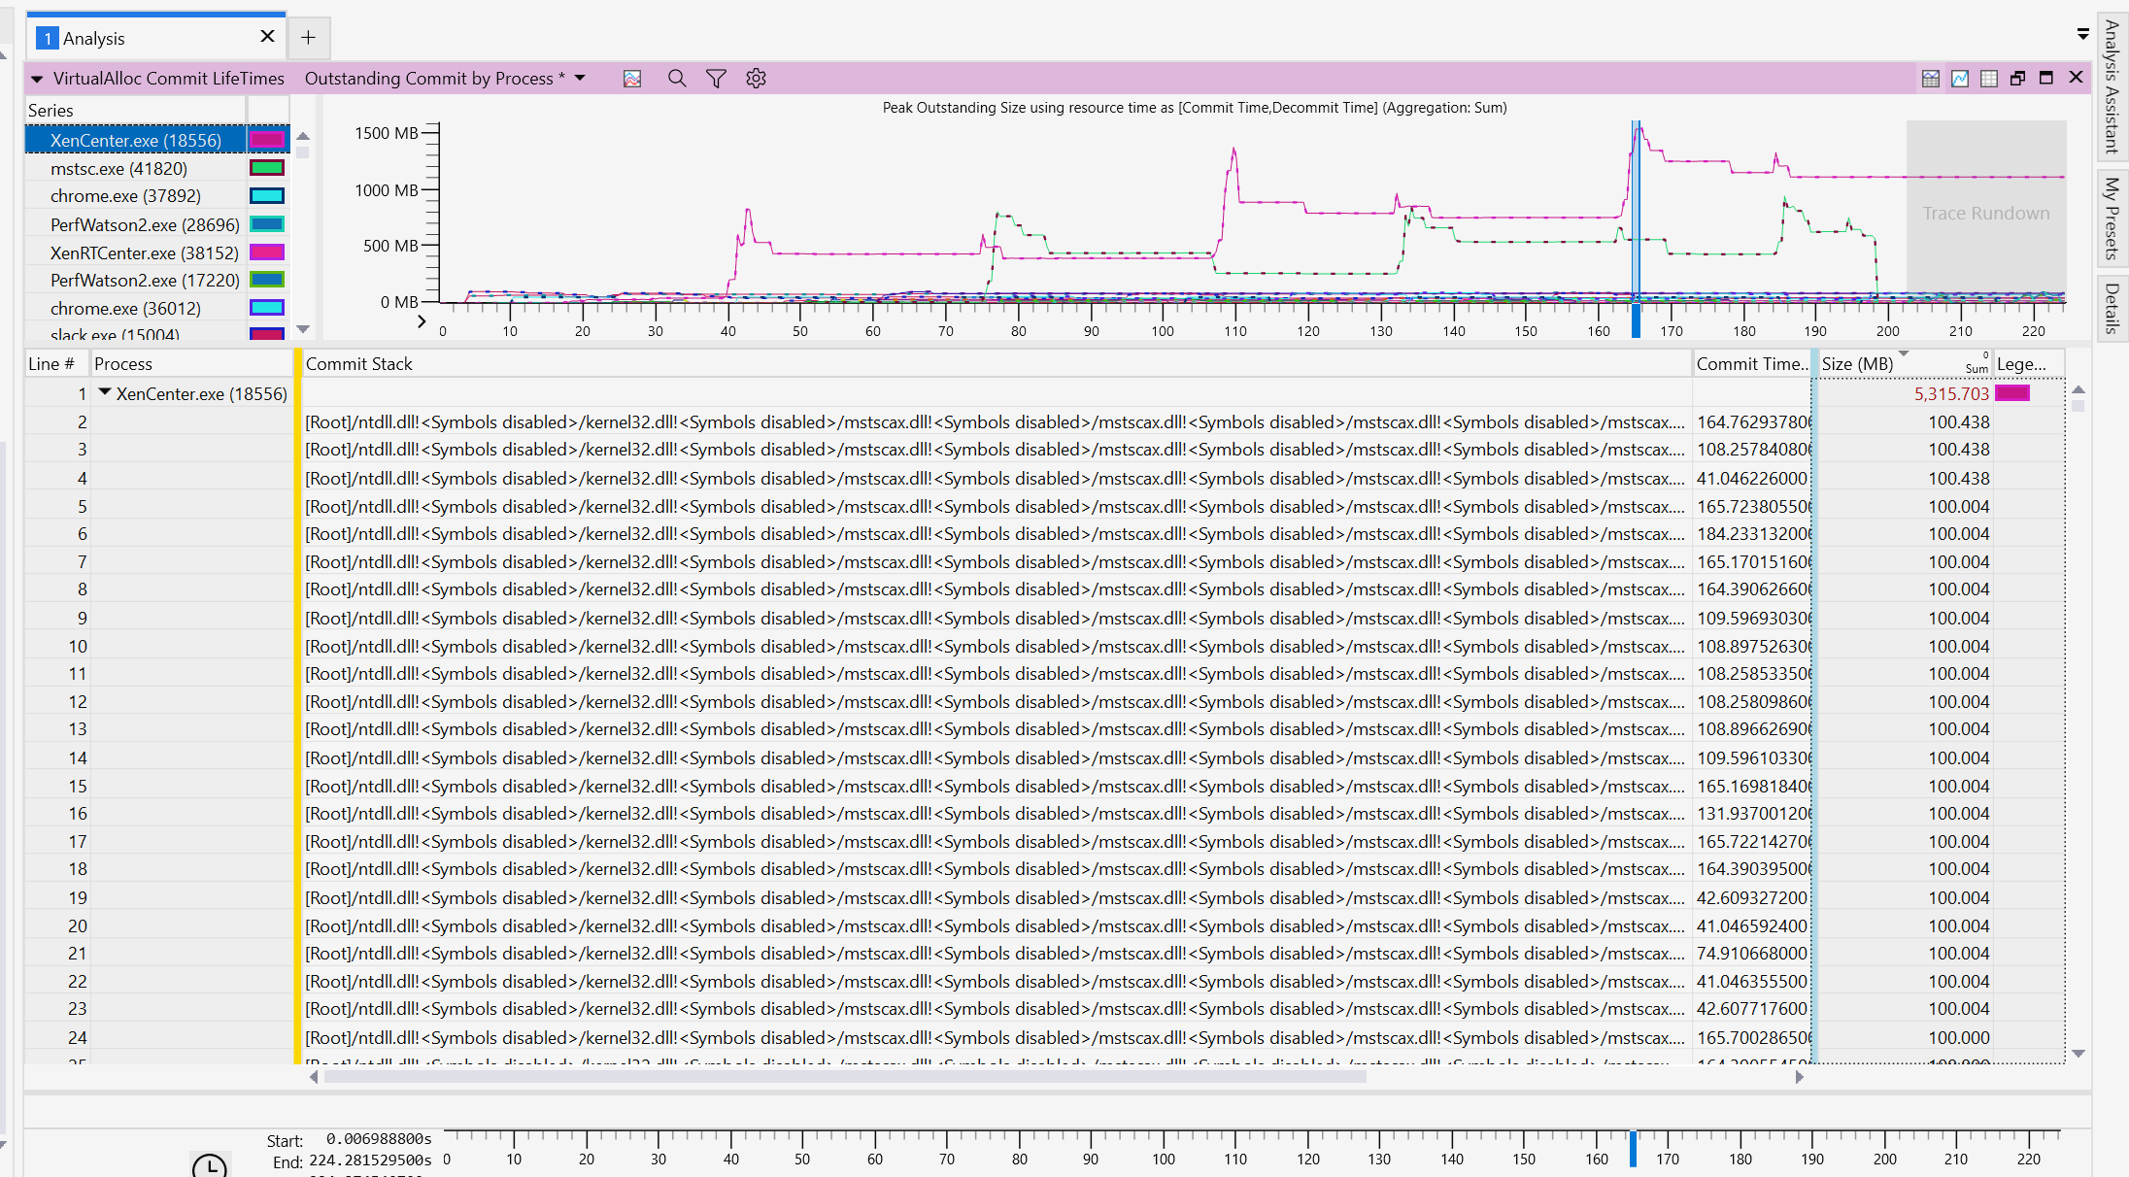Select XenRTCenter.exe (38152) series

[x=145, y=253]
